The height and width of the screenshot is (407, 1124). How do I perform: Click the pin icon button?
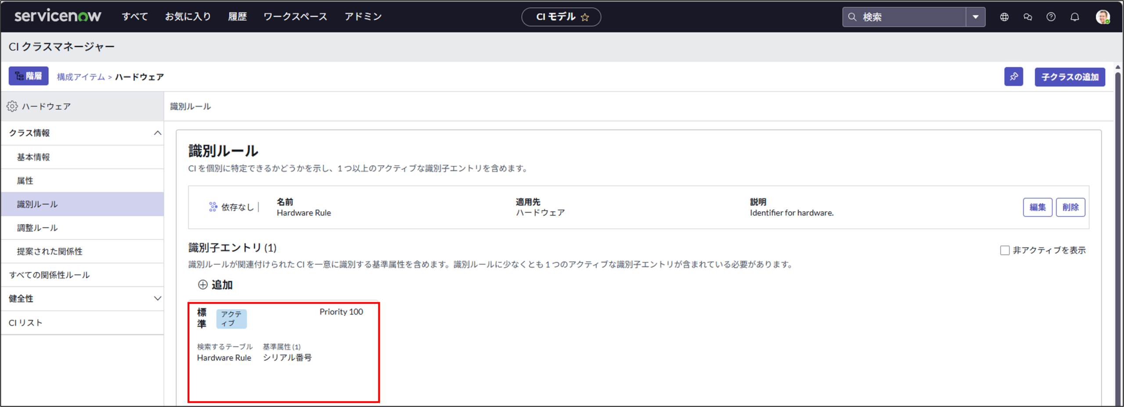click(1013, 76)
